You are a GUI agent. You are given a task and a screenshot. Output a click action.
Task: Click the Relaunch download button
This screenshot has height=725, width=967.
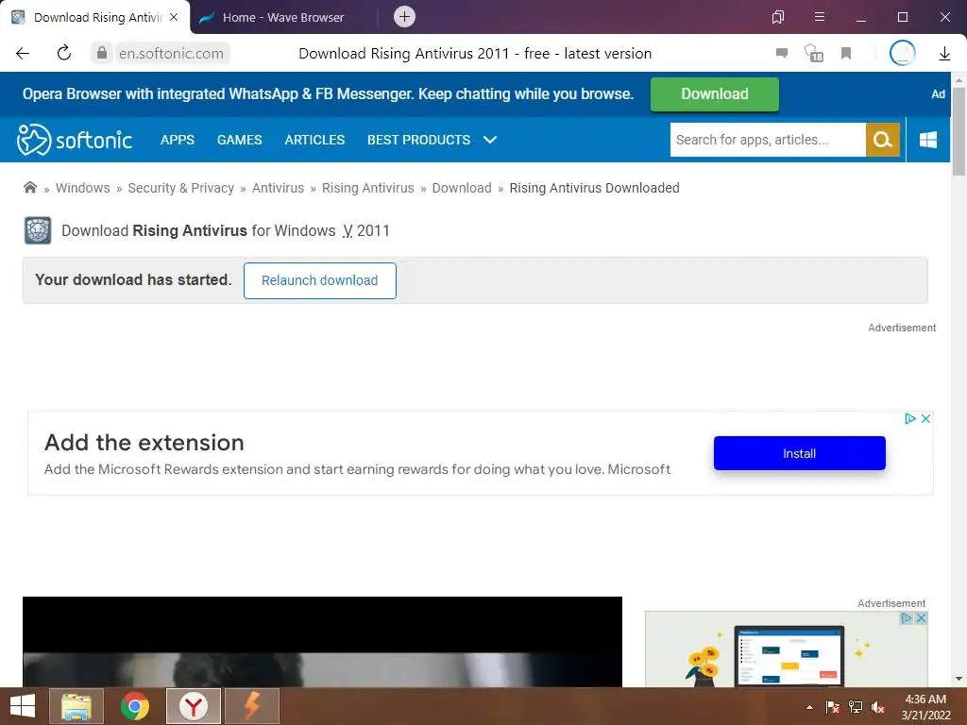click(x=319, y=280)
